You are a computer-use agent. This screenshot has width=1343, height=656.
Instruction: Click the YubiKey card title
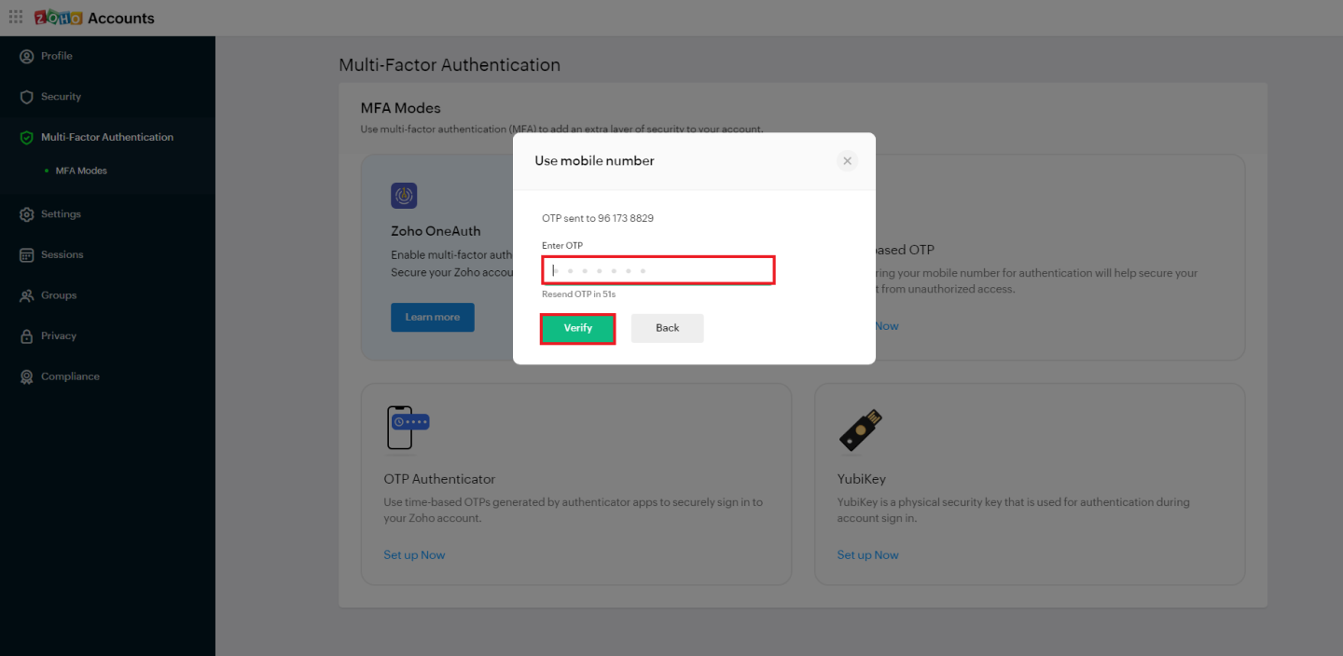(x=861, y=479)
